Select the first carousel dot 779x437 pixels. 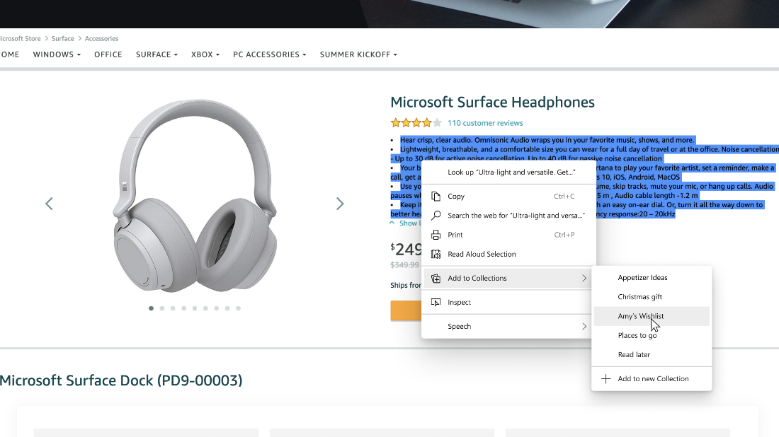coord(151,308)
